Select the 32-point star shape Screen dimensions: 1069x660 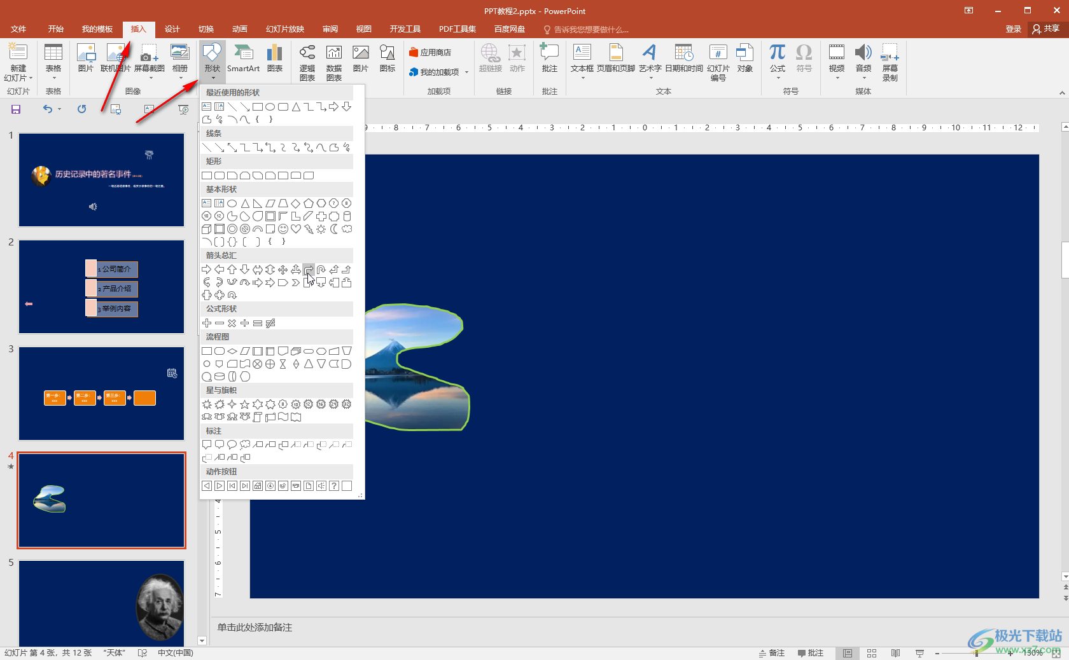pyautogui.click(x=347, y=404)
